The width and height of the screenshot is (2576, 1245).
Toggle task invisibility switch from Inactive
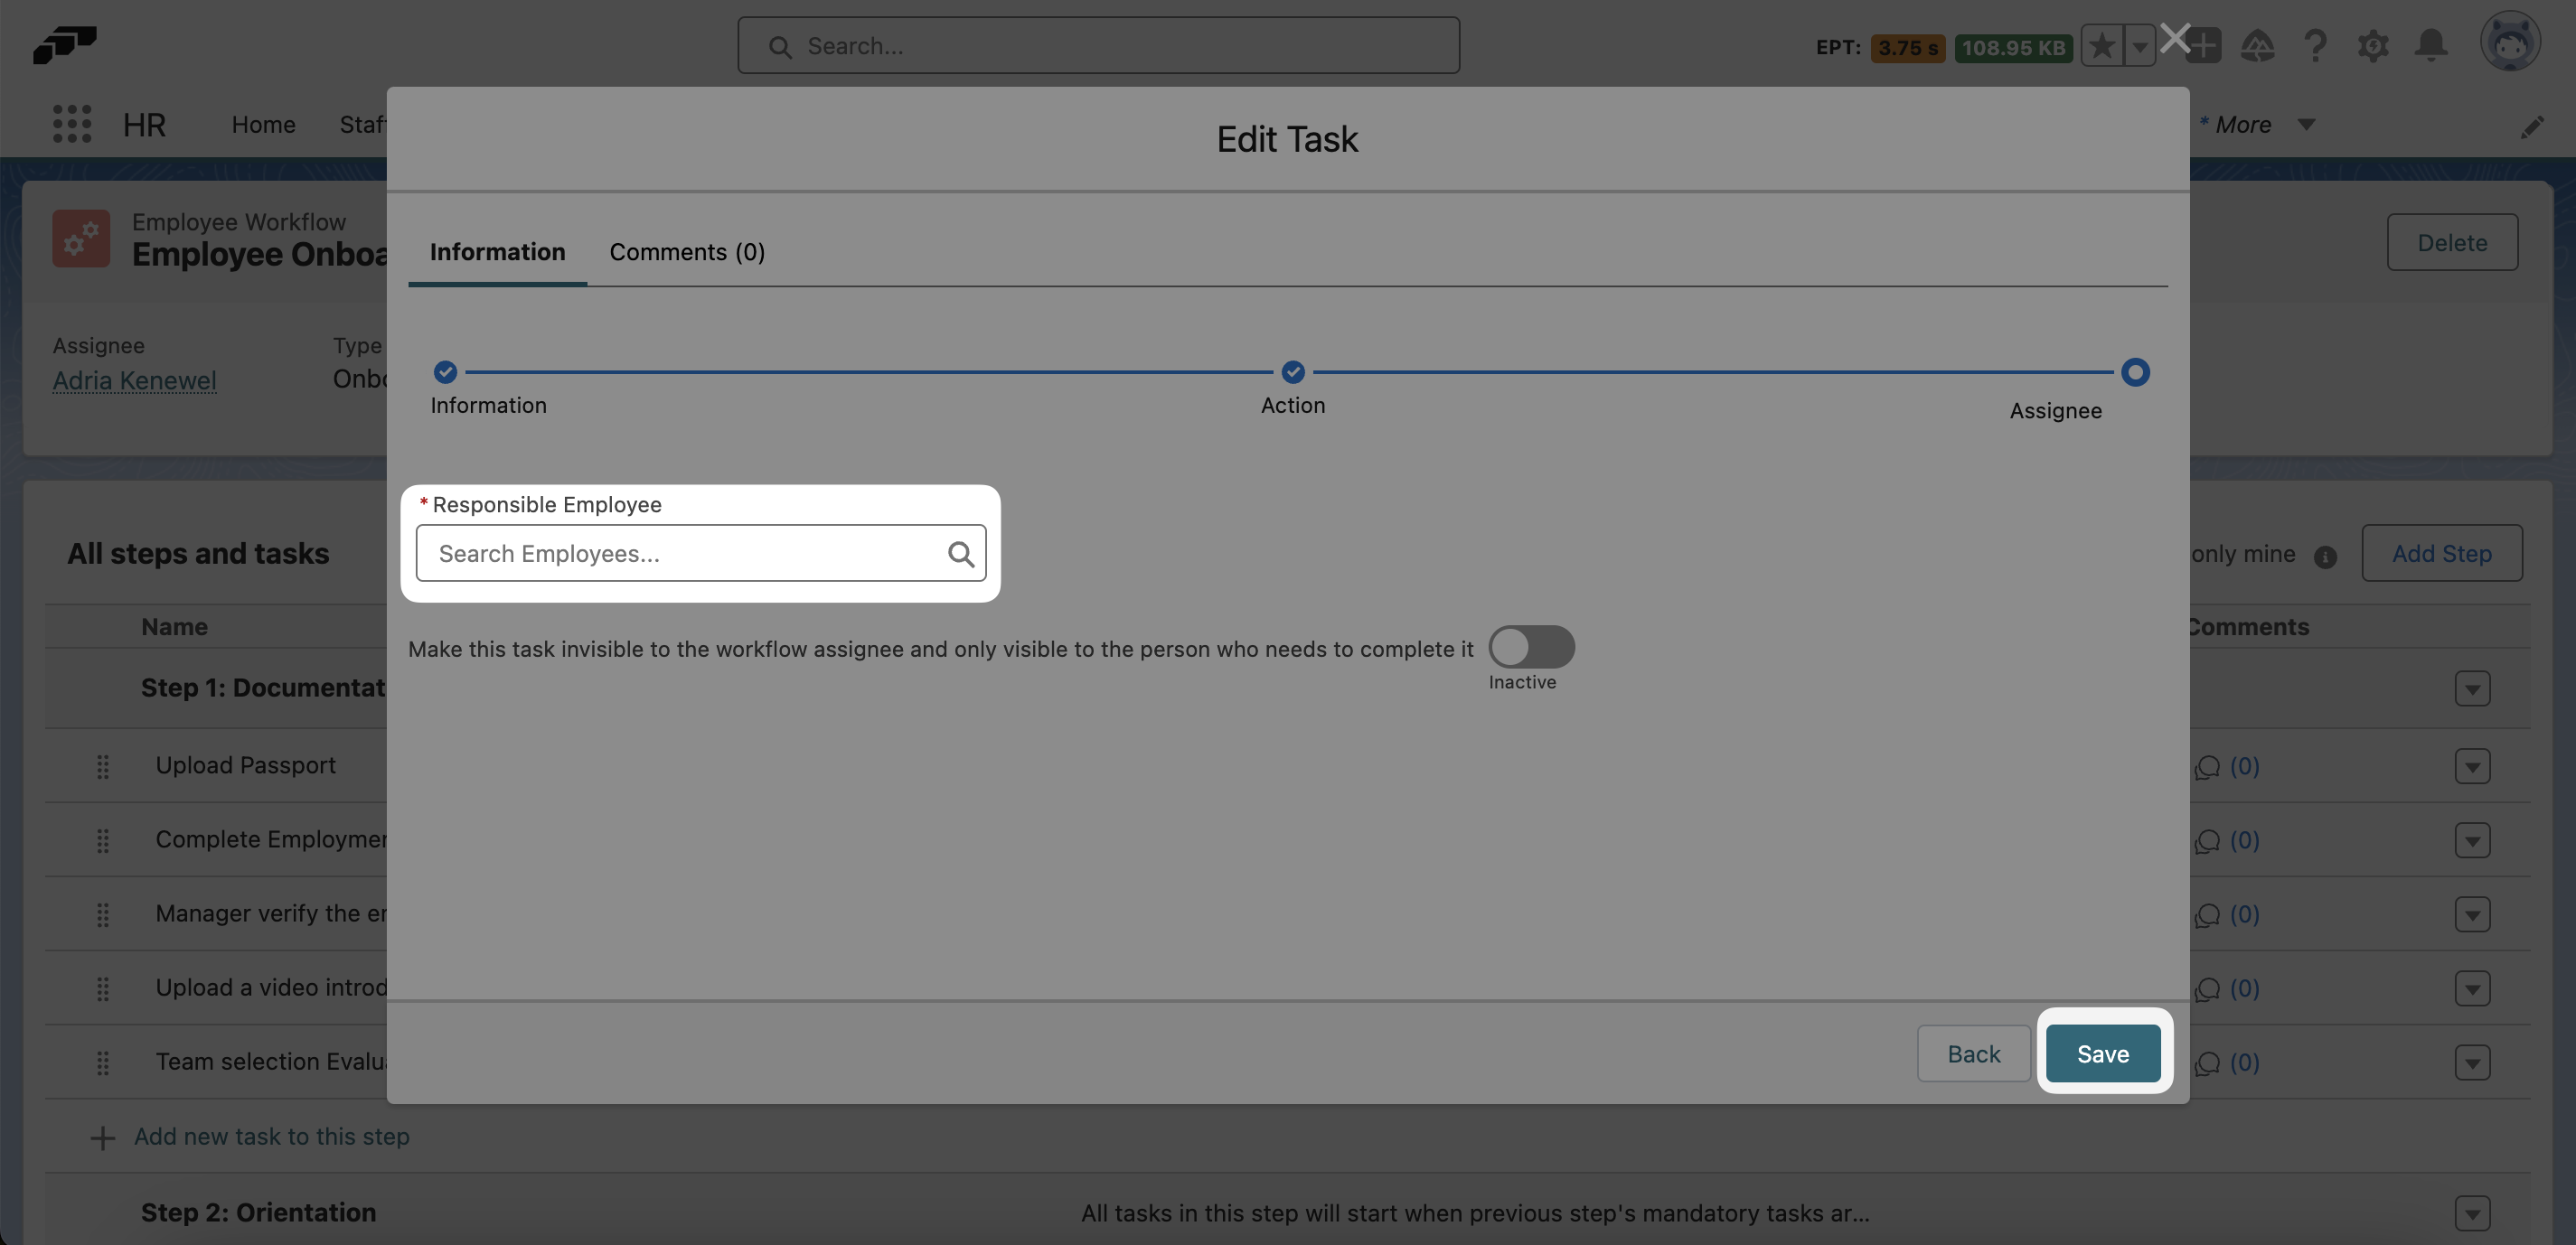(1532, 648)
